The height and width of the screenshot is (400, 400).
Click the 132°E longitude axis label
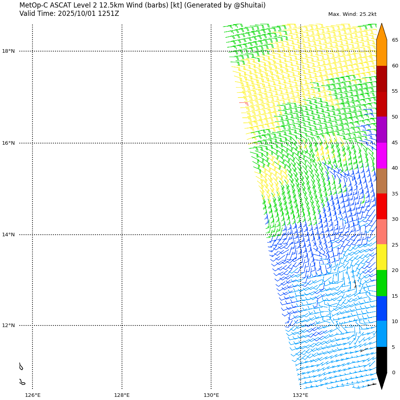click(300, 395)
